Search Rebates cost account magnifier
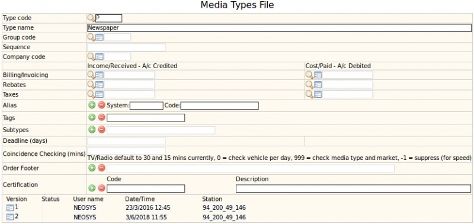Viewport: 474px width, 224px height. coord(309,85)
